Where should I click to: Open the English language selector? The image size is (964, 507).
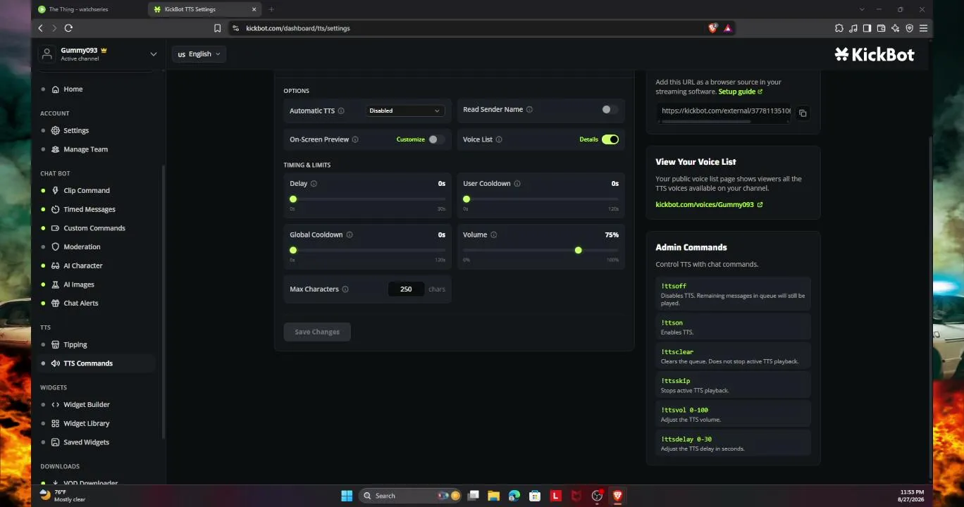199,54
